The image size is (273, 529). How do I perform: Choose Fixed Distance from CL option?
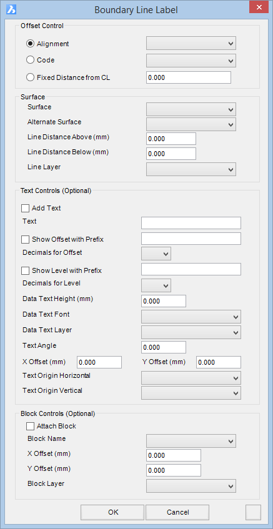31,77
